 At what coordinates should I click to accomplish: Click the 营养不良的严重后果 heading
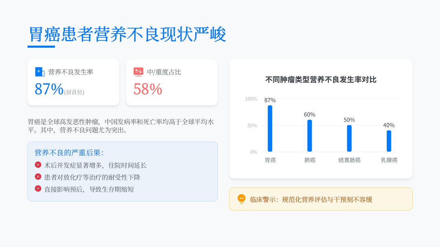pyautogui.click(x=69, y=153)
